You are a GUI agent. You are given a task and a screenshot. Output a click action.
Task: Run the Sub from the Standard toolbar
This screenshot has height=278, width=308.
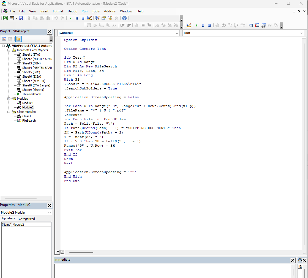[70, 18]
